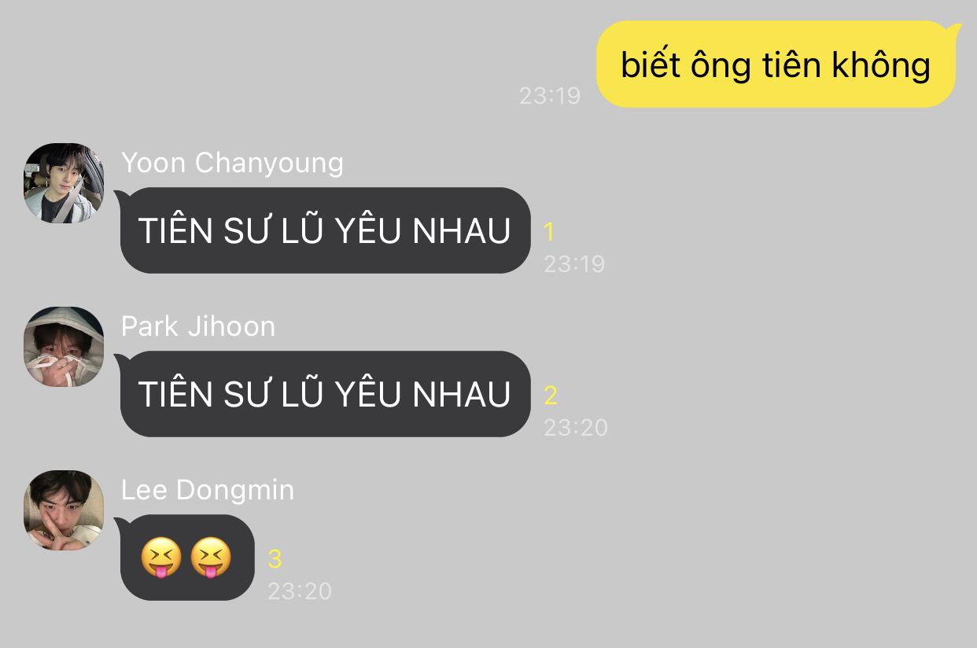
Task: Open Yoon Chanyoung's profile picture
Action: click(x=64, y=183)
